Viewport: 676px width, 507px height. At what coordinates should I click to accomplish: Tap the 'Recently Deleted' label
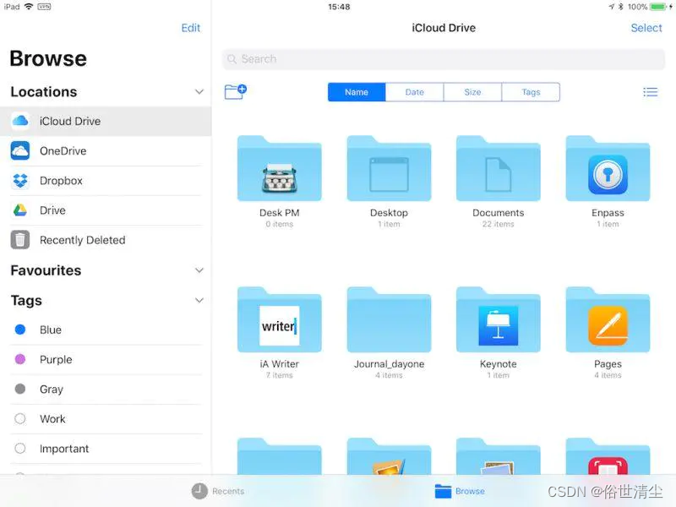point(82,240)
